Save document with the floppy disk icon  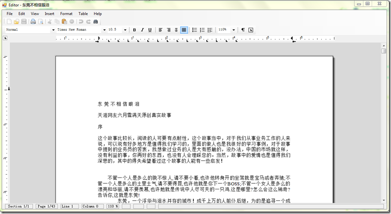point(24,22)
